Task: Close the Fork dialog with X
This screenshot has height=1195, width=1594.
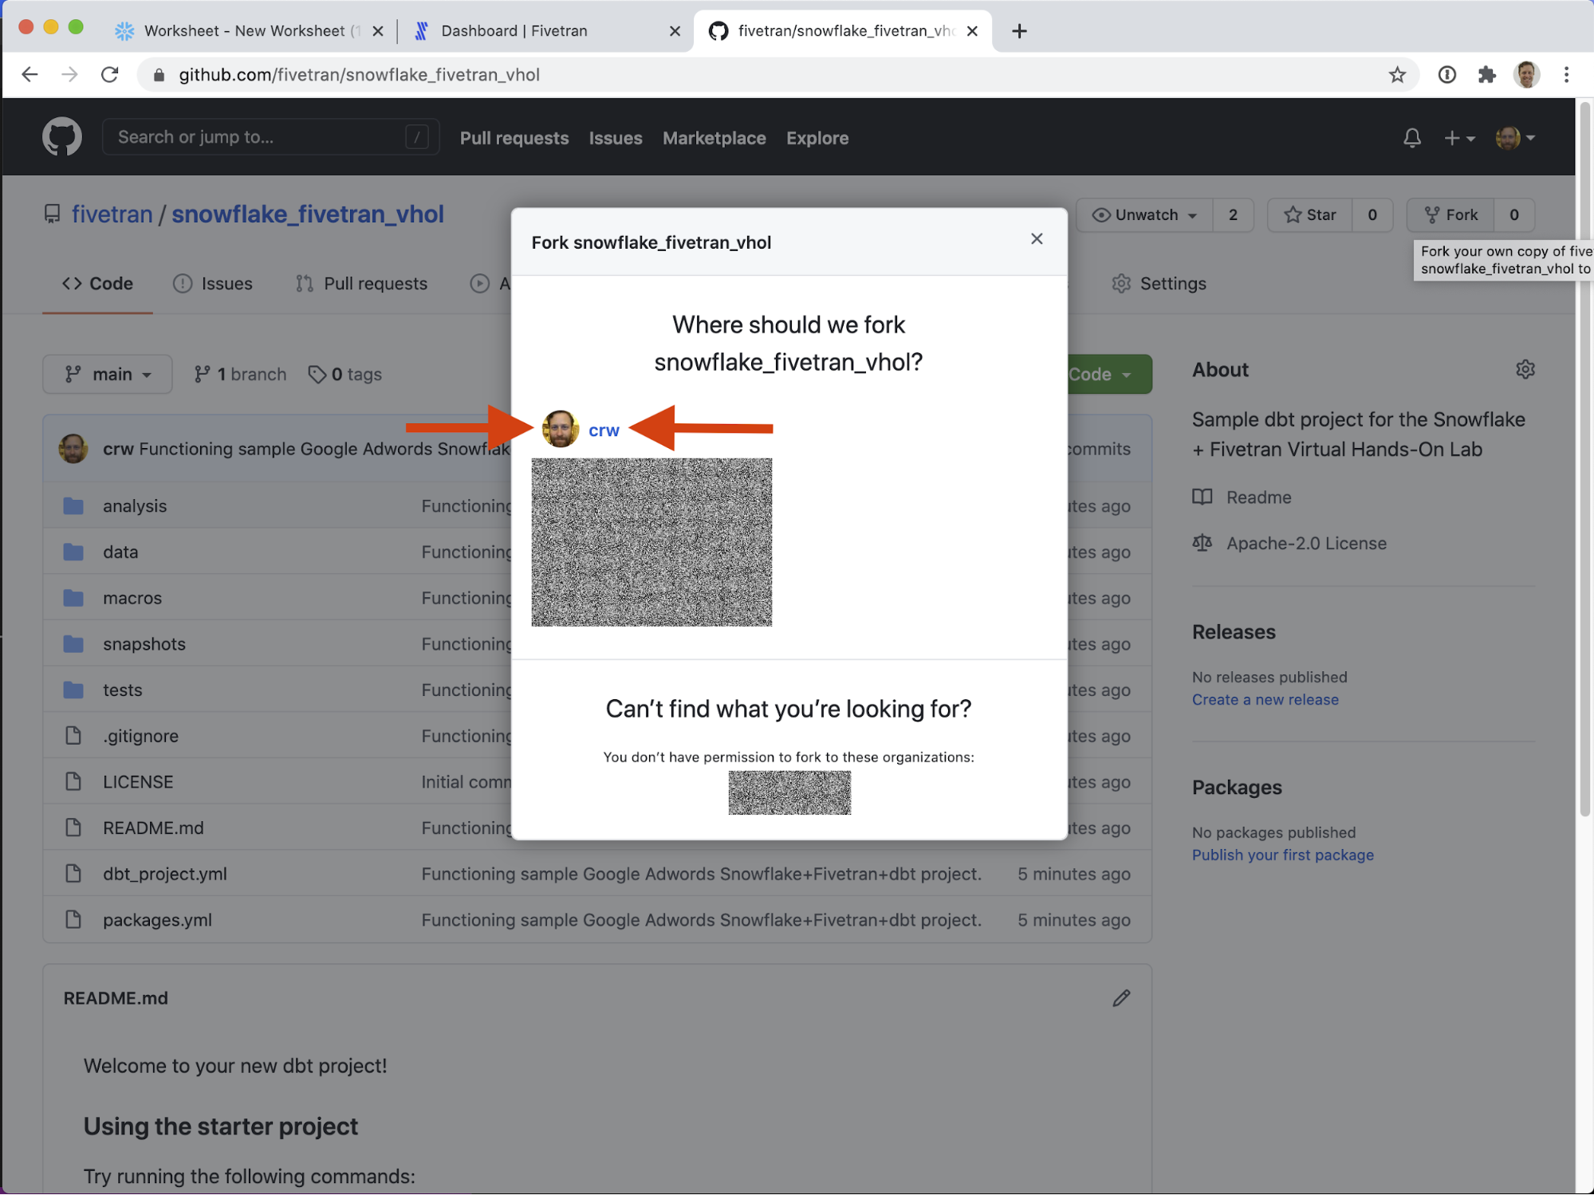Action: (x=1036, y=239)
